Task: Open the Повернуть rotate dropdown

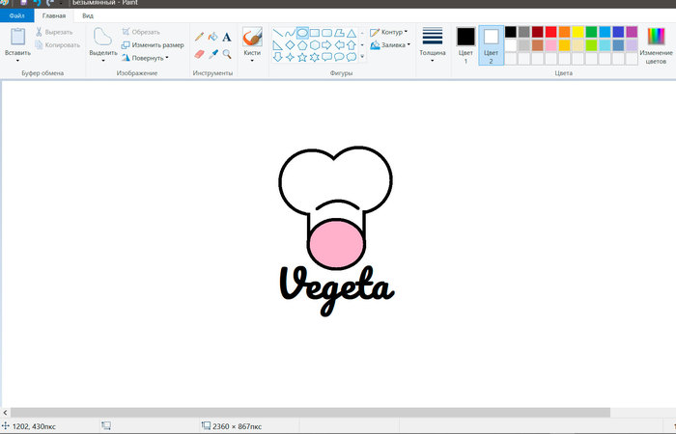Action: 145,57
